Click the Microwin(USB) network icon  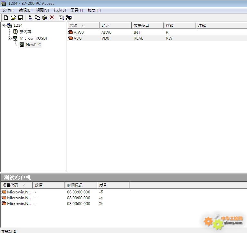point(15,38)
